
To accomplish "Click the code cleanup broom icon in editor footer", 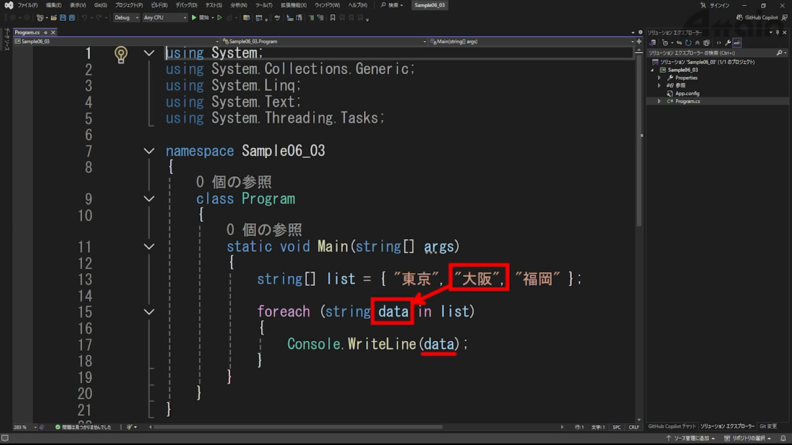I will click(x=130, y=427).
